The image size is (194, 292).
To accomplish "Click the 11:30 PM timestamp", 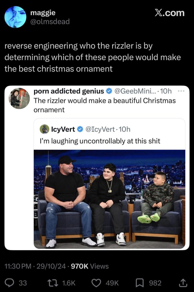I will (x=18, y=266).
